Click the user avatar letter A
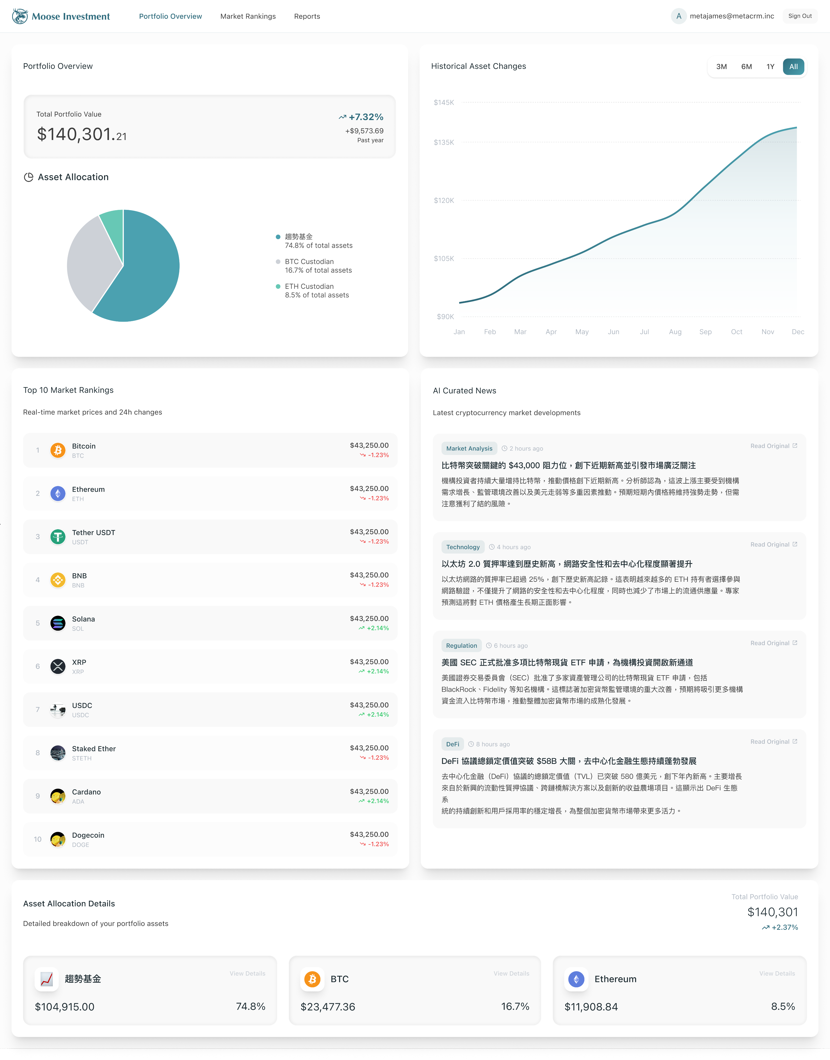This screenshot has width=830, height=1060. [678, 16]
